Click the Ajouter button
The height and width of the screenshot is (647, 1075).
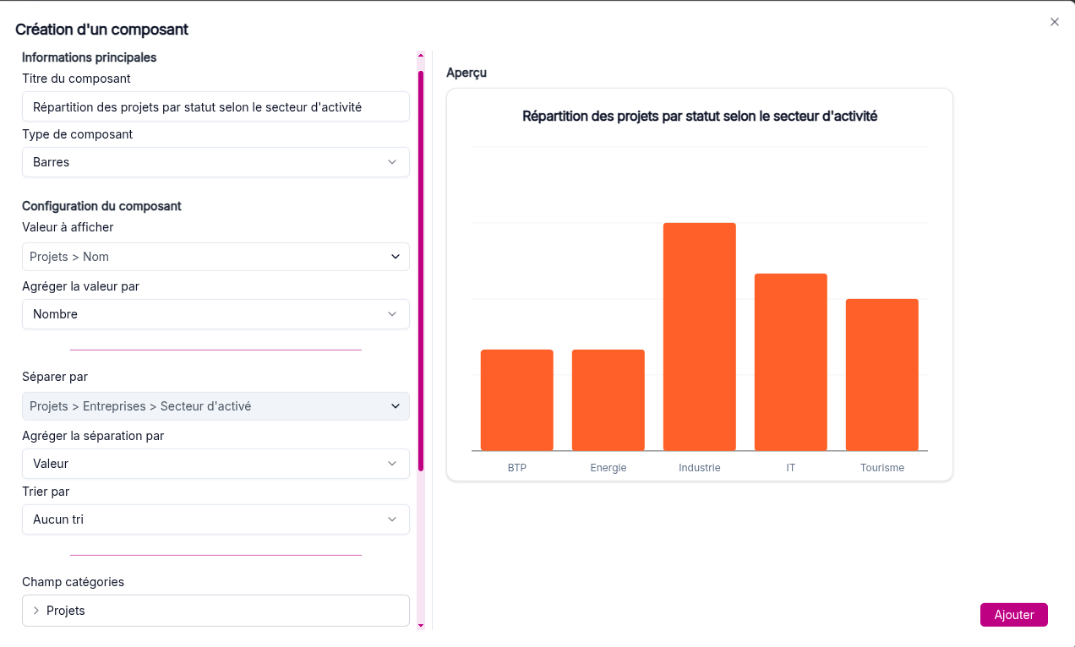[1013, 615]
